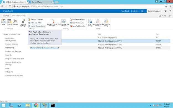Go to System Settings in the sidebar
This screenshot has width=173, height=108.
pyautogui.click(x=11, y=44)
